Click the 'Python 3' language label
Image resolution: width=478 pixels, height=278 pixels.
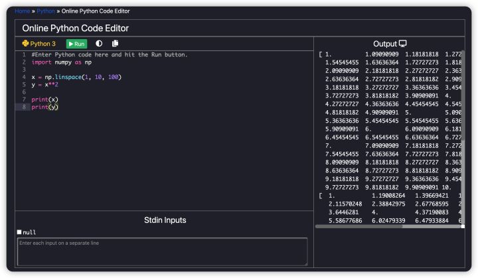42,44
